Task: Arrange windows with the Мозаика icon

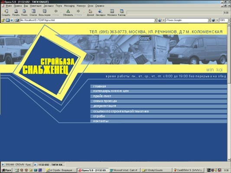Action: point(112,13)
